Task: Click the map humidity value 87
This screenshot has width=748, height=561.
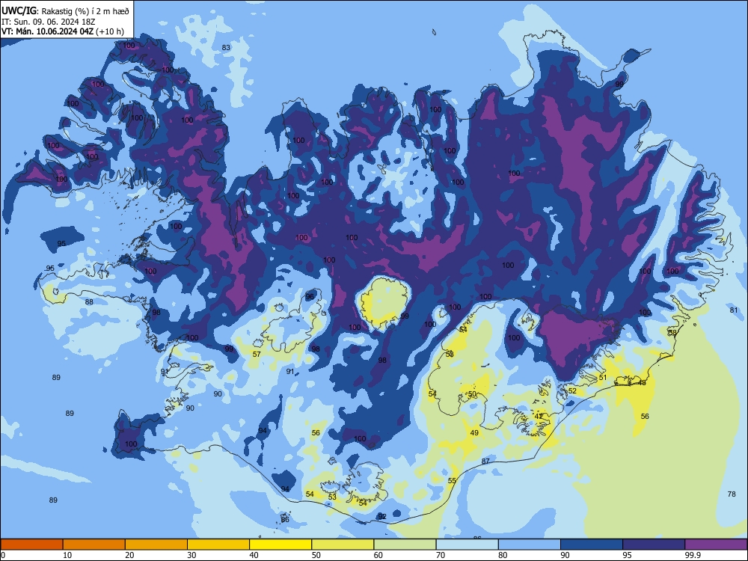Action: click(485, 461)
